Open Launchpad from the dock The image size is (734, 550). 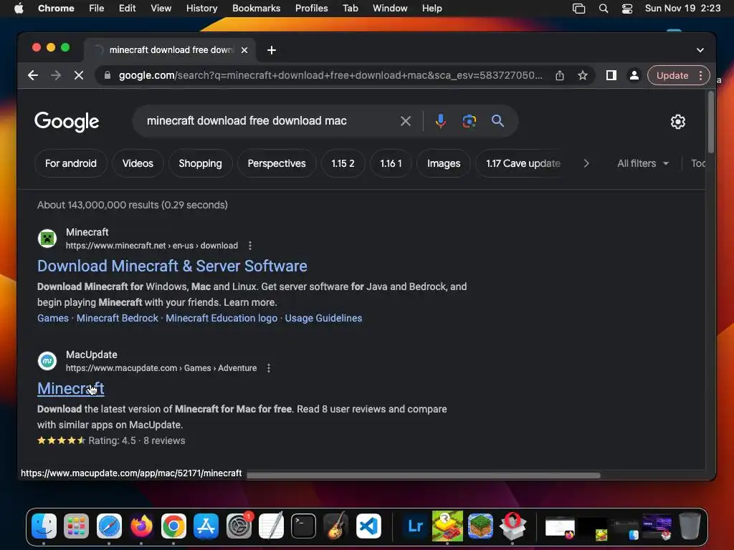click(x=76, y=526)
